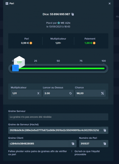Toggle roll direction with swap icon
Image resolution: width=119 pixels, height=164 pixels.
(70, 93)
